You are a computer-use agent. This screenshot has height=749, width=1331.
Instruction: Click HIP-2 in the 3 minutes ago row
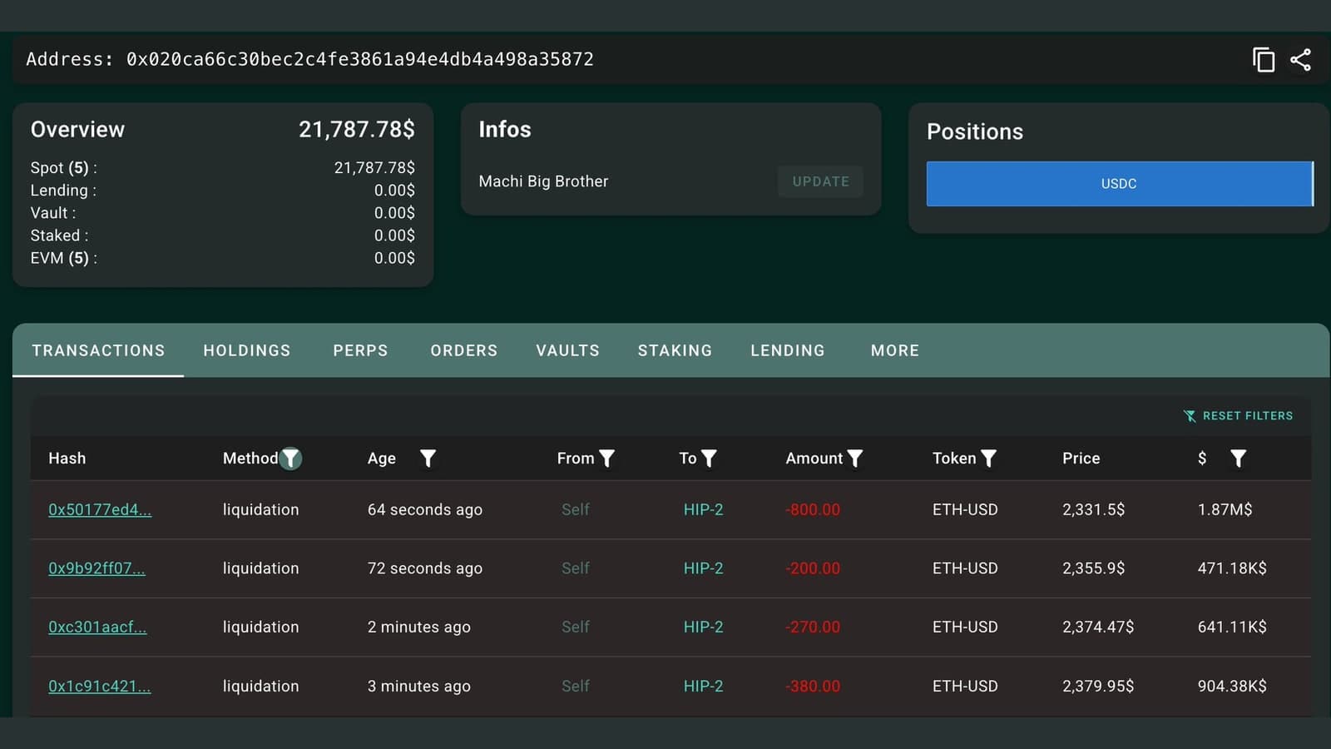tap(703, 686)
